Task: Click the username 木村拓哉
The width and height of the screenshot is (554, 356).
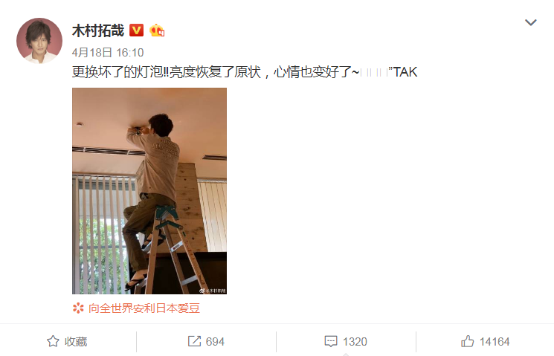Action: pyautogui.click(x=98, y=30)
